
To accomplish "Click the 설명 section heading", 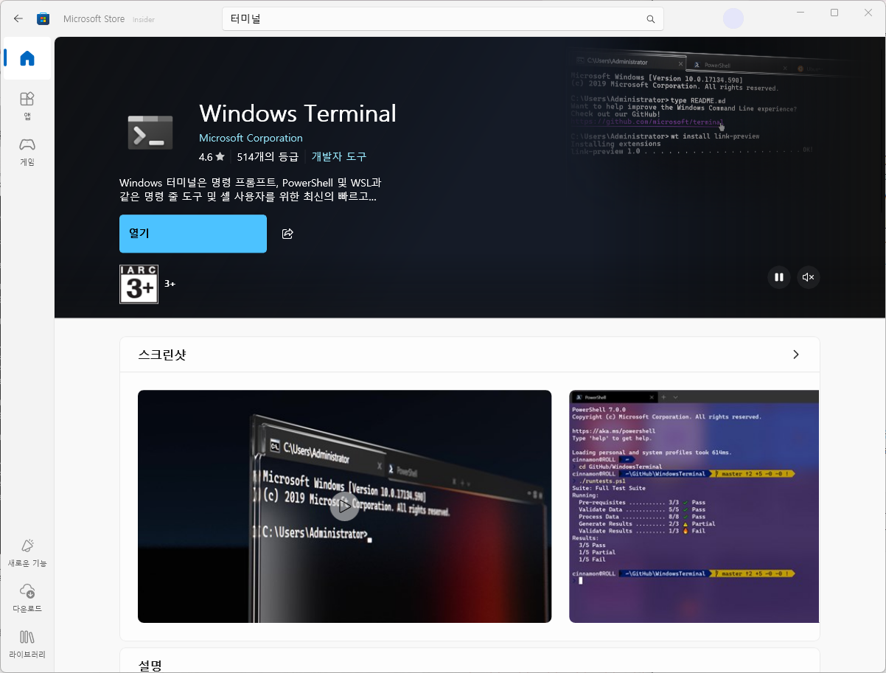I will click(x=150, y=666).
